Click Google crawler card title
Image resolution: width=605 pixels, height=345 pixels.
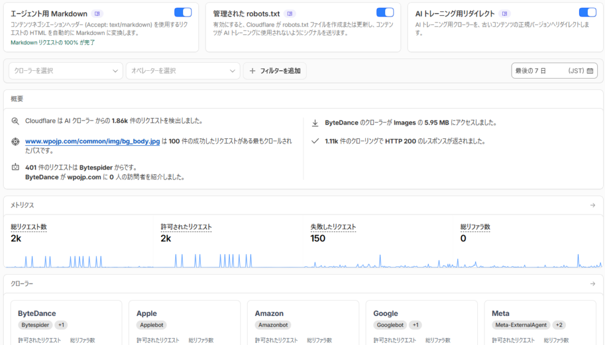[x=385, y=313]
